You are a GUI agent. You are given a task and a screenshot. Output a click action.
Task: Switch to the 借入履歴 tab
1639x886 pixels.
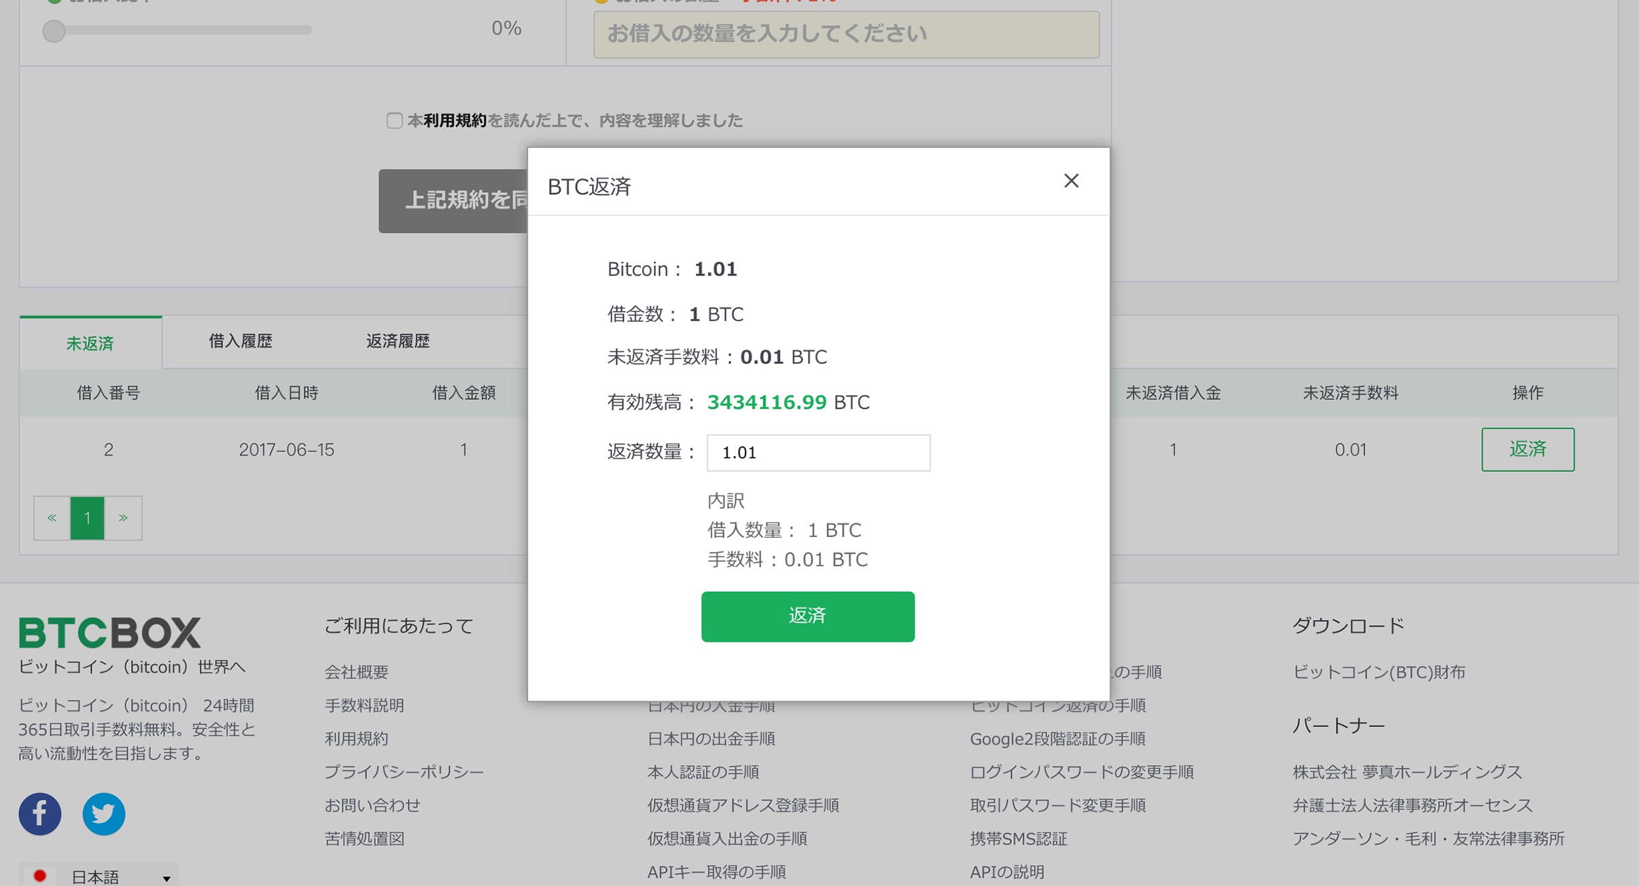(x=241, y=341)
